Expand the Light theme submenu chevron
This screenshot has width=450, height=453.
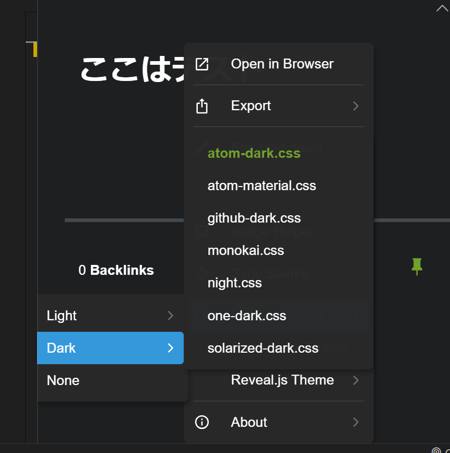click(x=170, y=316)
